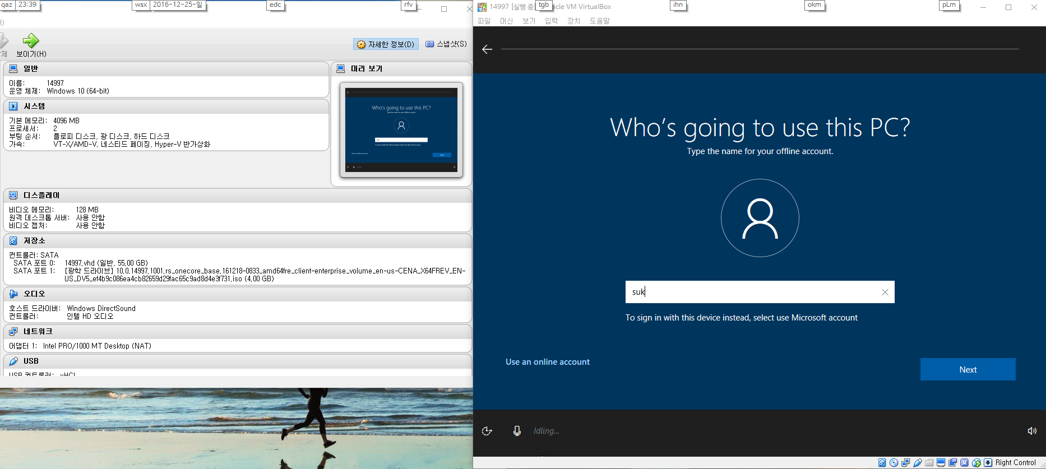Click Use an online account link
This screenshot has width=1046, height=469.
click(548, 362)
